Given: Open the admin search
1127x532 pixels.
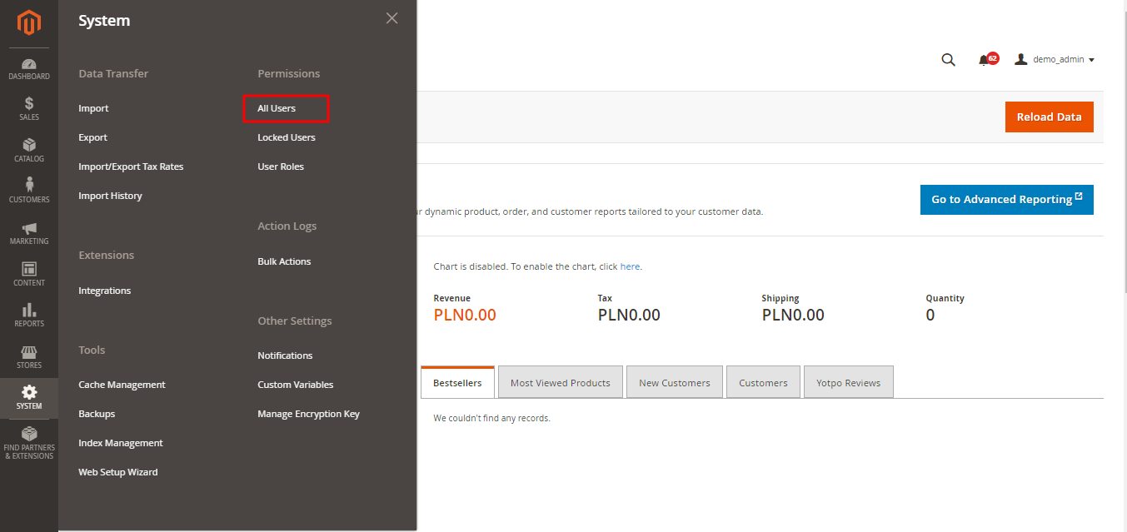Looking at the screenshot, I should 948,59.
